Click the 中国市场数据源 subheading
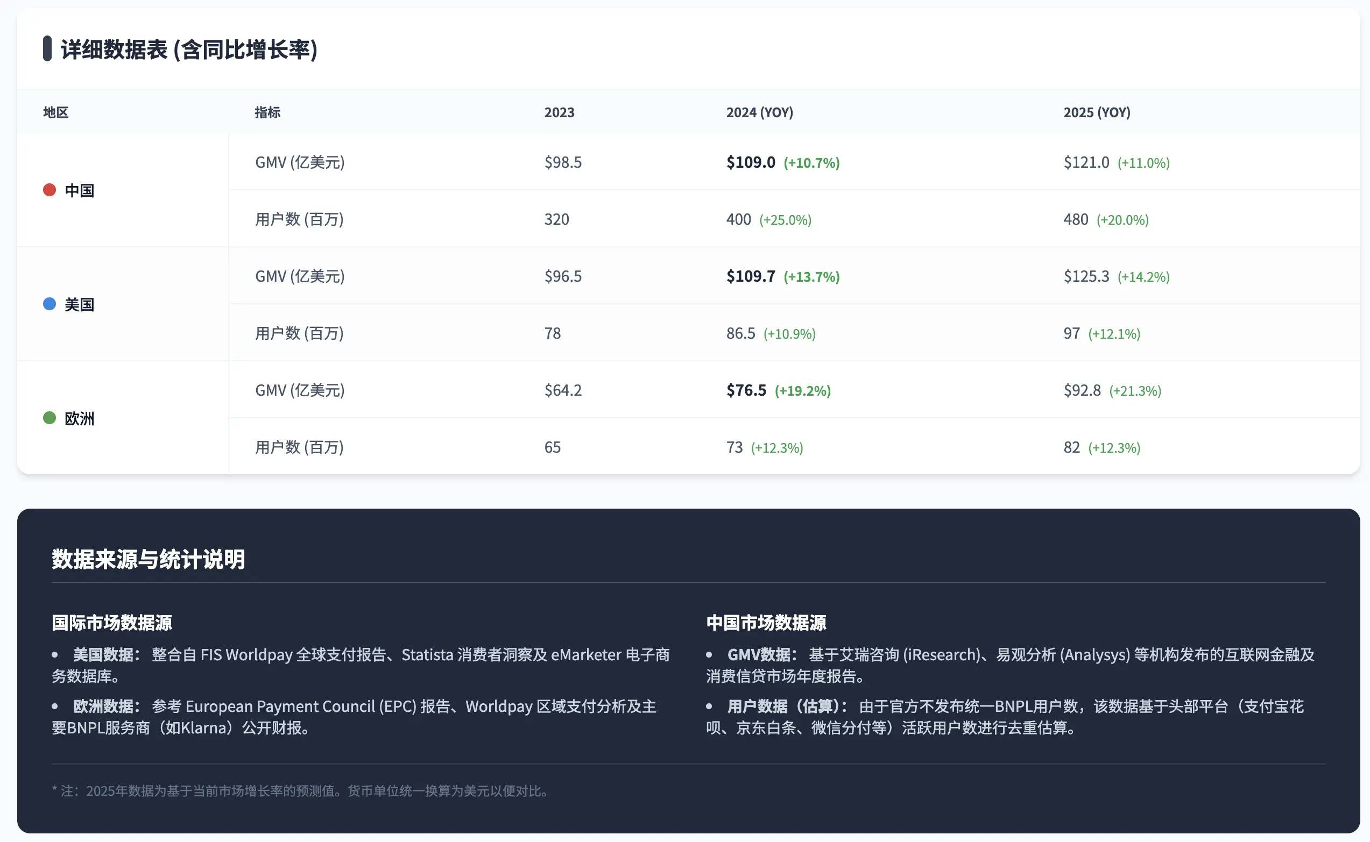This screenshot has height=842, width=1370. tap(766, 623)
